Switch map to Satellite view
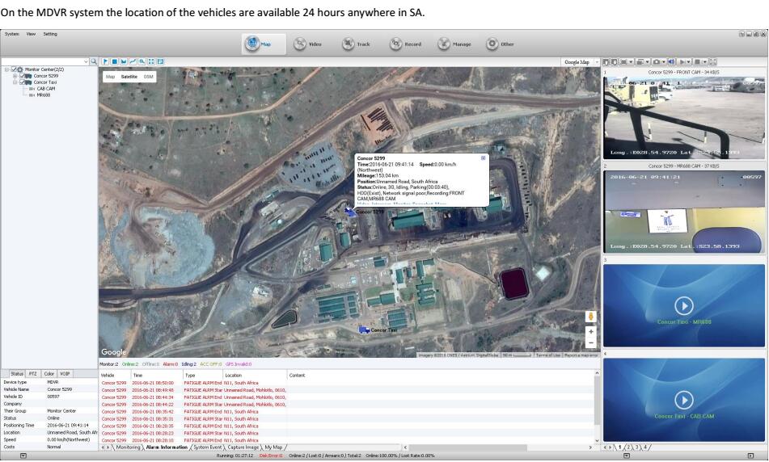Viewport: 769px width, 462px height. (x=129, y=77)
